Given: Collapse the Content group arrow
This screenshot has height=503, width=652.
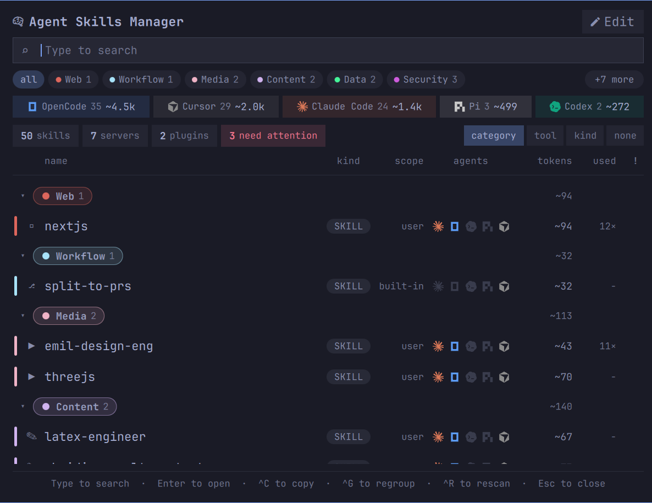Looking at the screenshot, I should coord(23,406).
